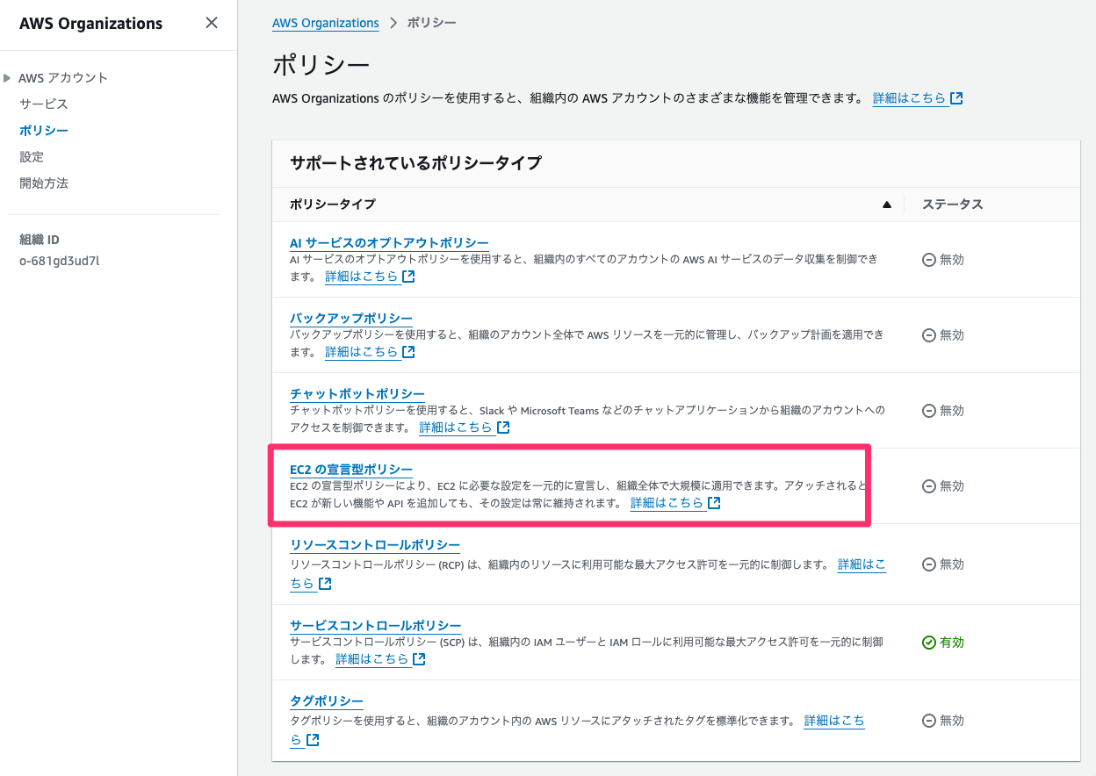Open サービス in the sidebar
1096x776 pixels.
(x=44, y=104)
